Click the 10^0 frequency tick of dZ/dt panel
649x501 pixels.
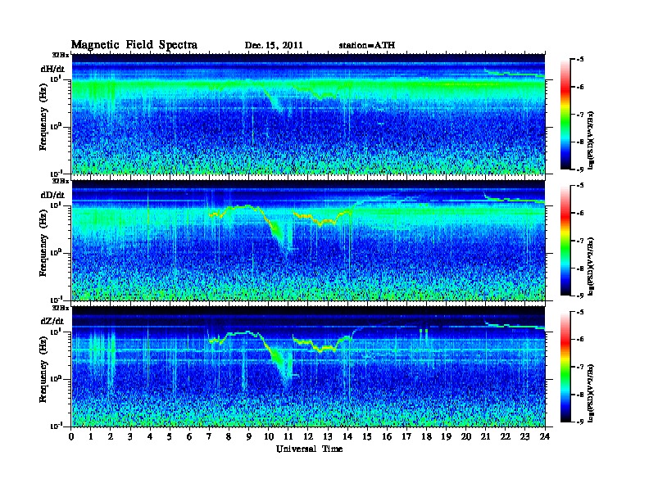tap(56, 379)
